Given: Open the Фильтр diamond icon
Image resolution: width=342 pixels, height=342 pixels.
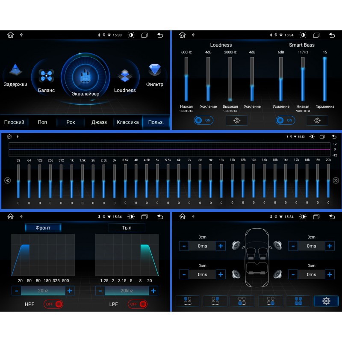Looking at the screenshot, I should [154, 70].
